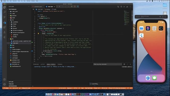Open the editor More Actions ellipsis
Viewport: 170px width, 96px height.
[130, 7]
